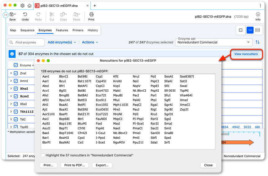268x176 pixels.
Task: Click the Redo toolbar icon
Action: (38, 14)
